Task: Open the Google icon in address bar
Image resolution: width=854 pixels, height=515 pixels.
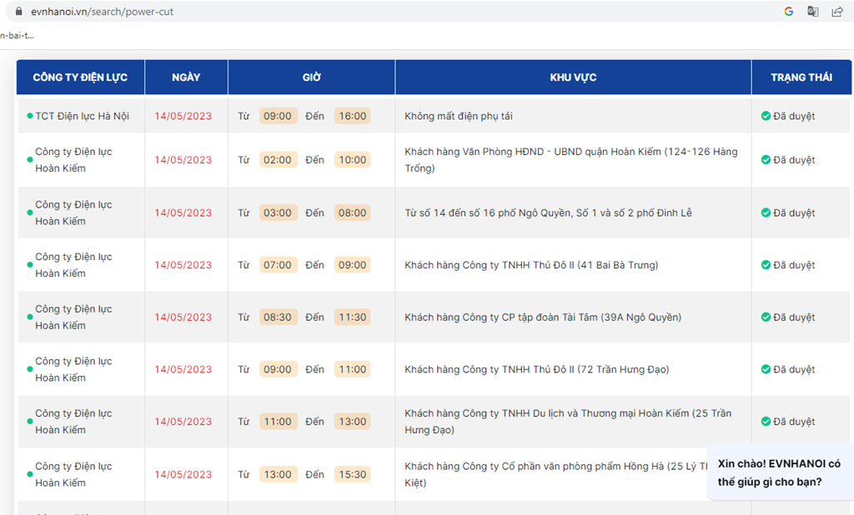Action: click(789, 12)
